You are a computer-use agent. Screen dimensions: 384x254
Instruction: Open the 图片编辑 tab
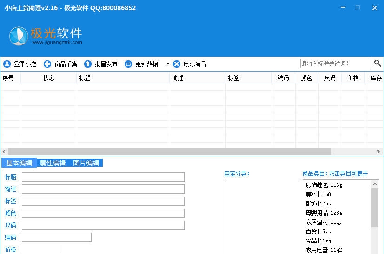point(86,163)
